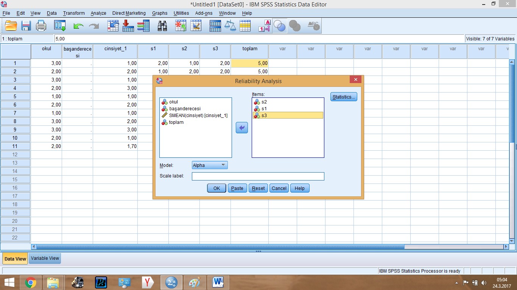Click the cell editor showing 5,00
This screenshot has width=517, height=290.
pyautogui.click(x=259, y=39)
